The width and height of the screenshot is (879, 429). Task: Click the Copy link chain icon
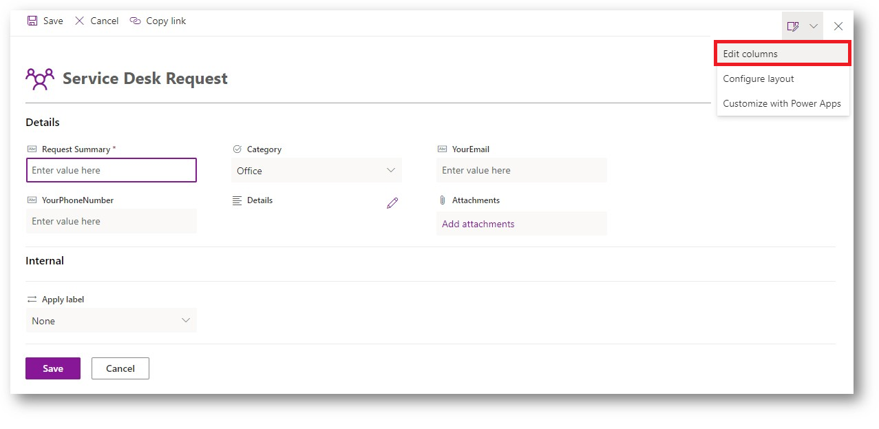[135, 21]
